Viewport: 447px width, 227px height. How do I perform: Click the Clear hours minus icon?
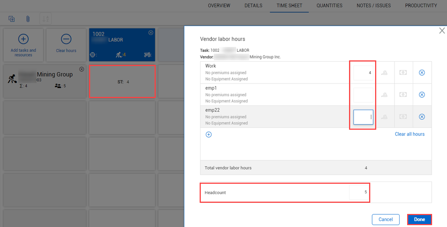(66, 39)
